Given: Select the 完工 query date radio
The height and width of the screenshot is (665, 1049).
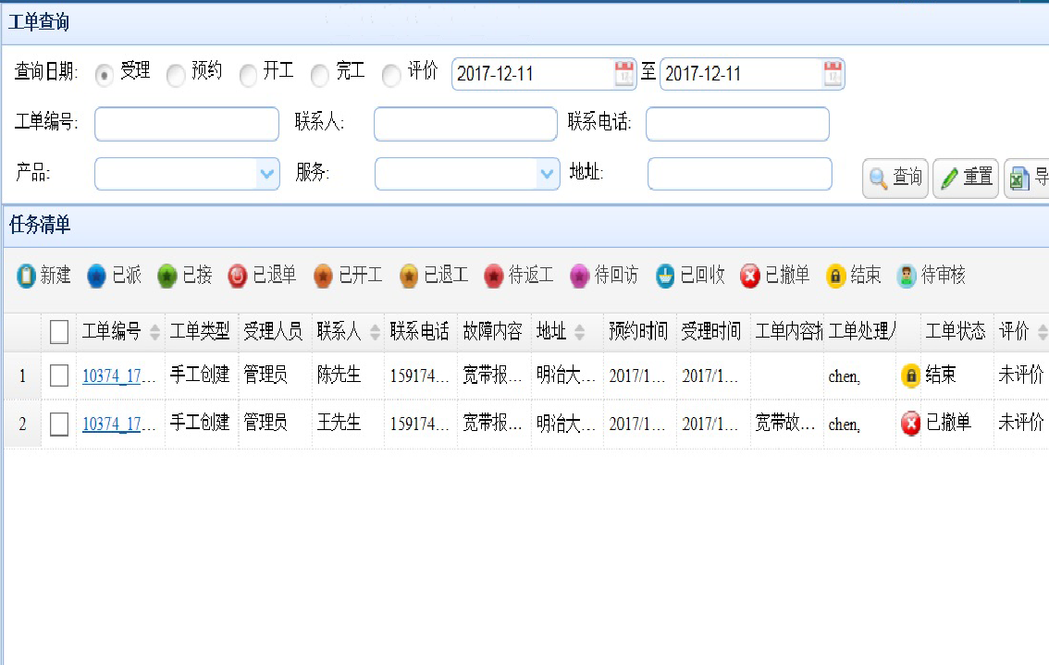Looking at the screenshot, I should [x=320, y=76].
